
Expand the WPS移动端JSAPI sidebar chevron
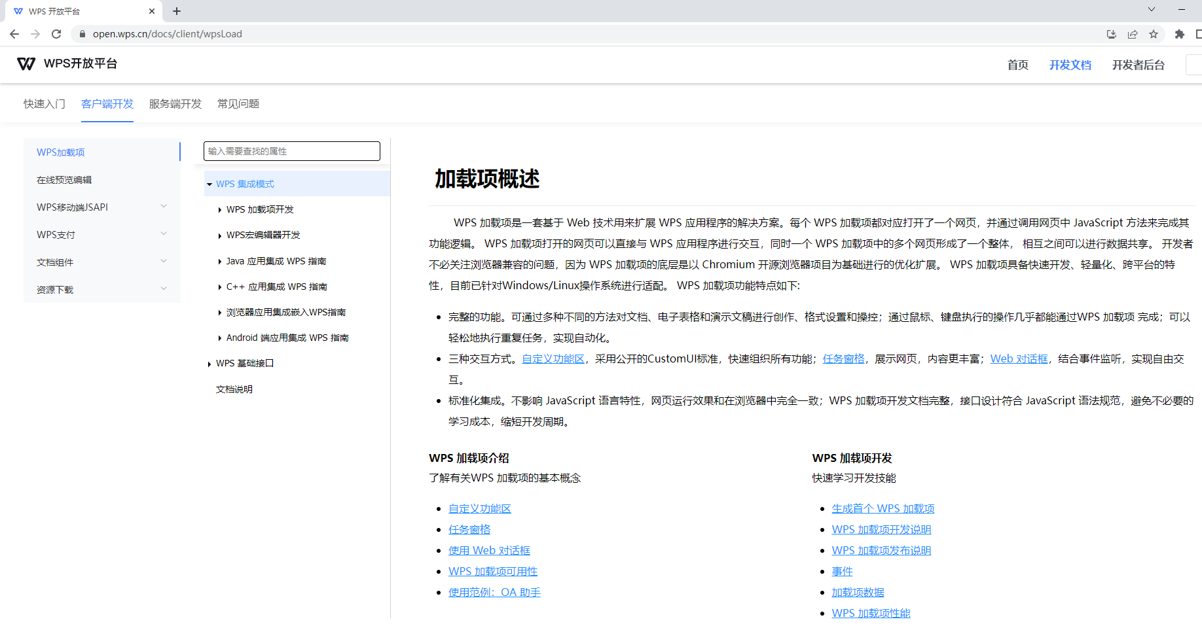(164, 206)
